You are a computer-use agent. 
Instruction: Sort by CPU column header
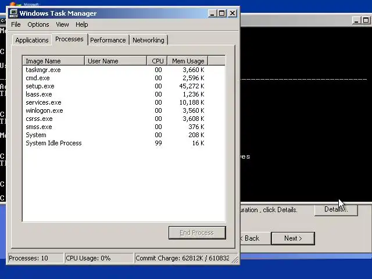158,61
